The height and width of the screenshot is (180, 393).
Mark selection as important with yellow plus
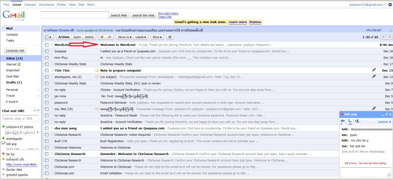(102, 37)
